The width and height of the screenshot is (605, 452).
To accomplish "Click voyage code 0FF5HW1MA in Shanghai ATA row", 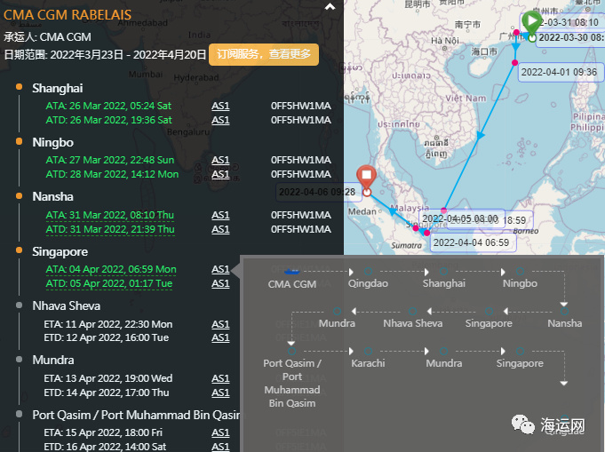I will [301, 106].
